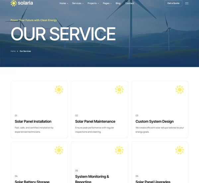Expand the Pages dropdown chevron
This screenshot has height=183, width=199.
point(111,3)
